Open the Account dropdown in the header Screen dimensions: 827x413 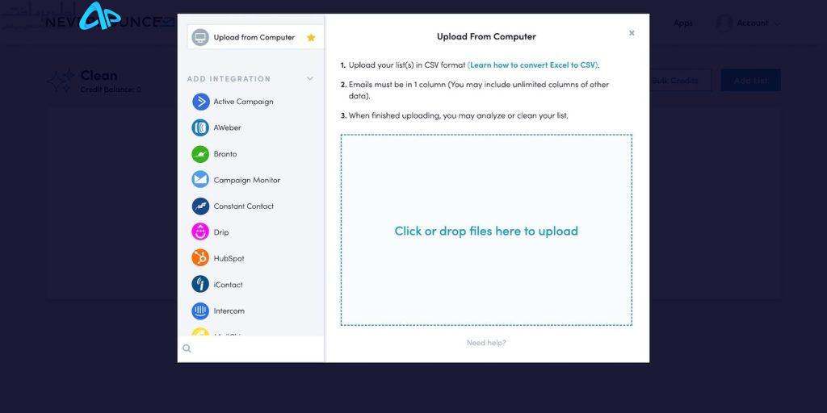click(749, 23)
